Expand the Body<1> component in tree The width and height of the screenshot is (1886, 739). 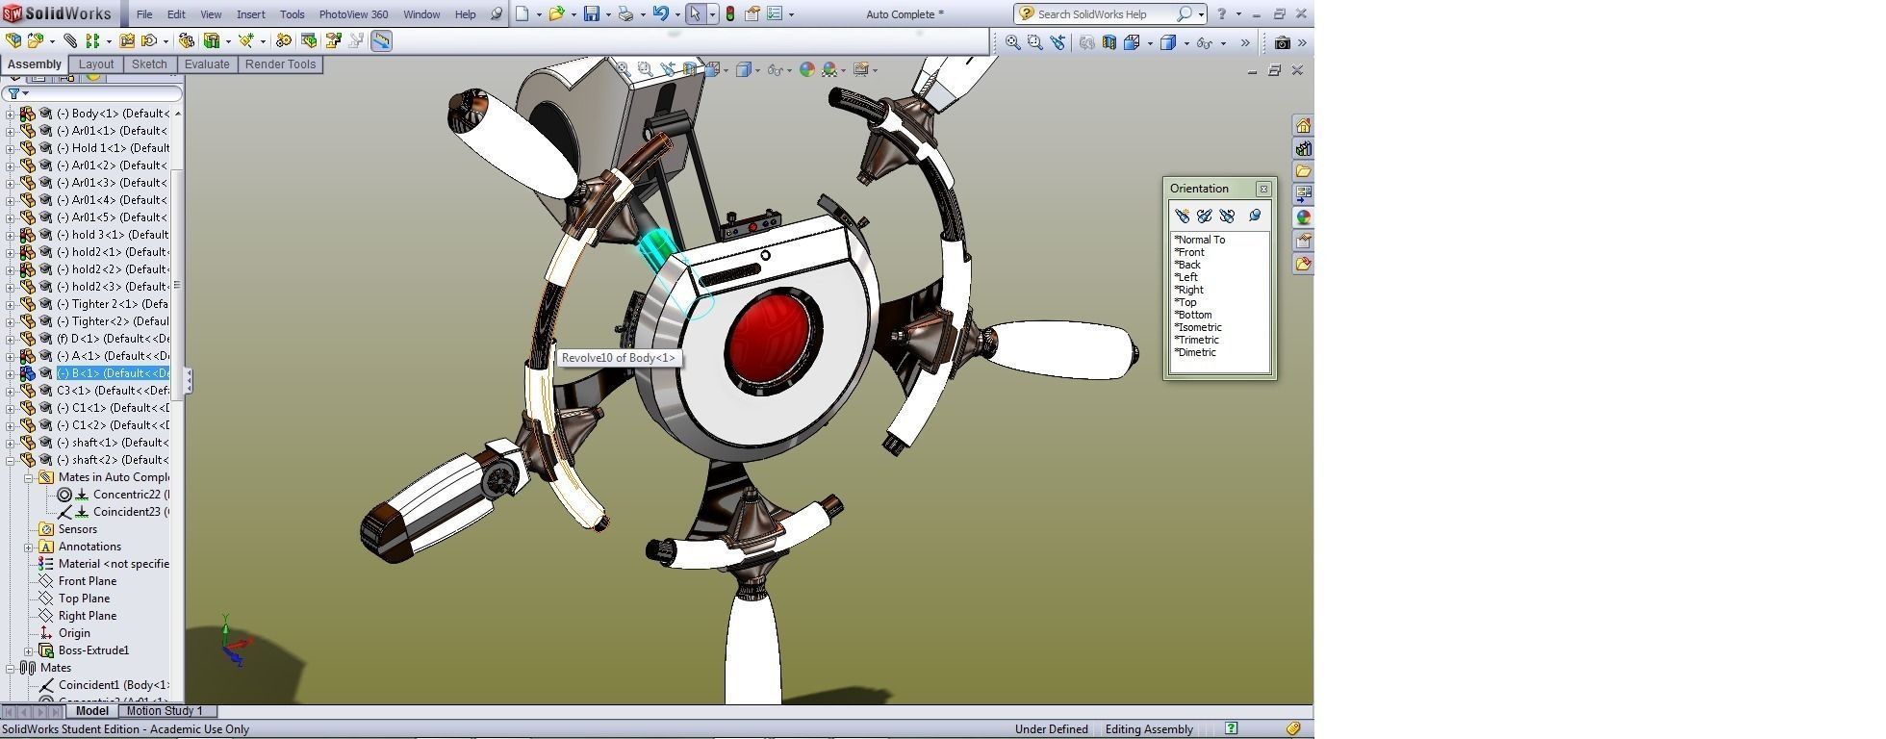pyautogui.click(x=11, y=114)
